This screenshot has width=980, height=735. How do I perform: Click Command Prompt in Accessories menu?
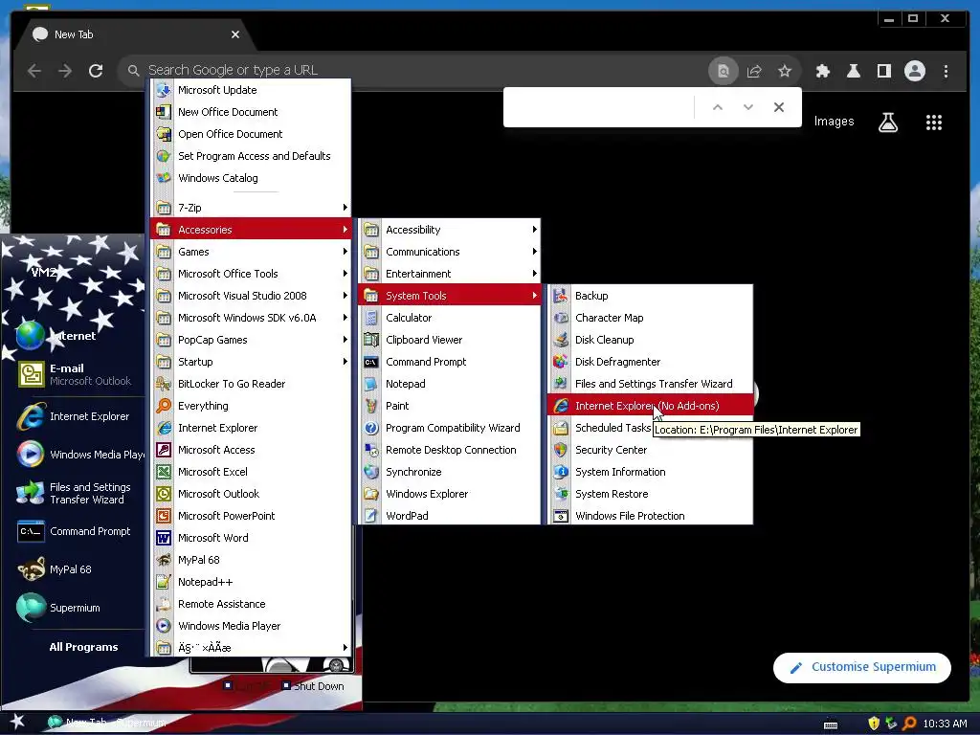click(450, 361)
